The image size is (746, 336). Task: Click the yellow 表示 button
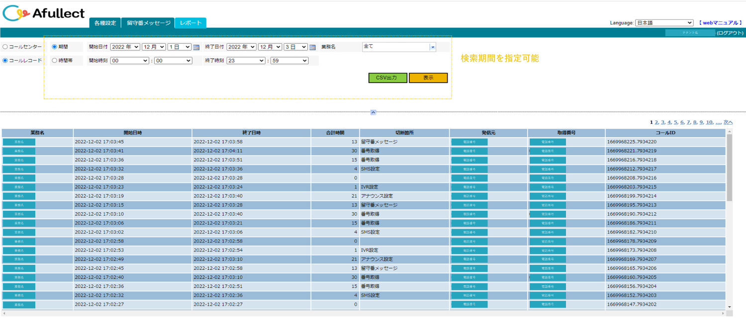[x=428, y=78]
